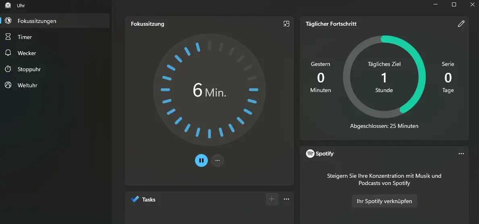Click the Serie 0 Tage statistic
The height and width of the screenshot is (224, 479).
tap(448, 77)
